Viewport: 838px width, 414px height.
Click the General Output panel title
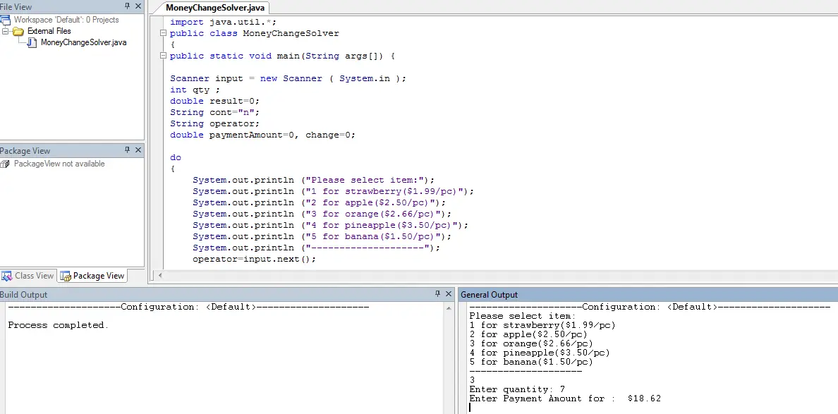click(x=489, y=294)
